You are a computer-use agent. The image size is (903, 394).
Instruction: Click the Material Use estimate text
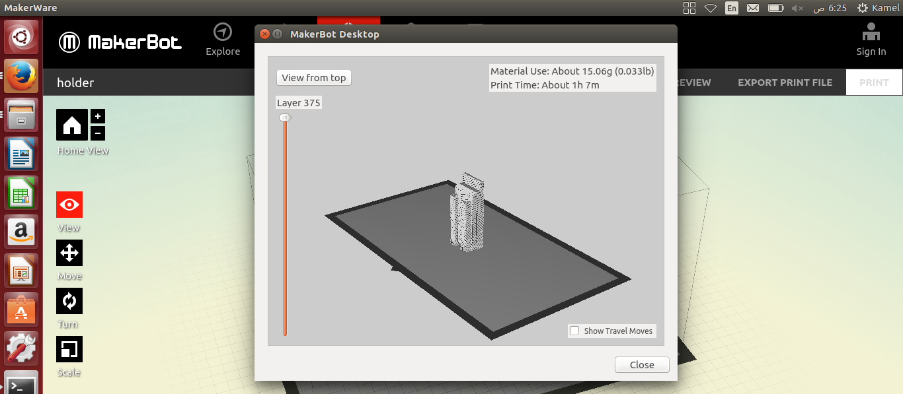pyautogui.click(x=572, y=71)
